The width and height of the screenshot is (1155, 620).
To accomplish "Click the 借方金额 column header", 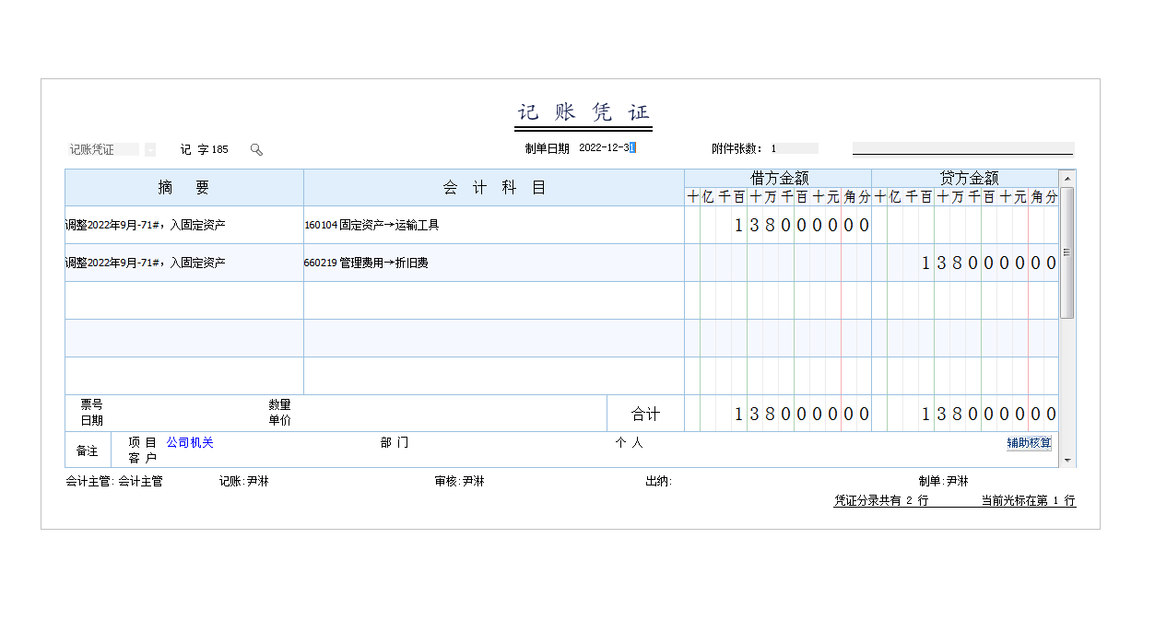I will pyautogui.click(x=779, y=179).
